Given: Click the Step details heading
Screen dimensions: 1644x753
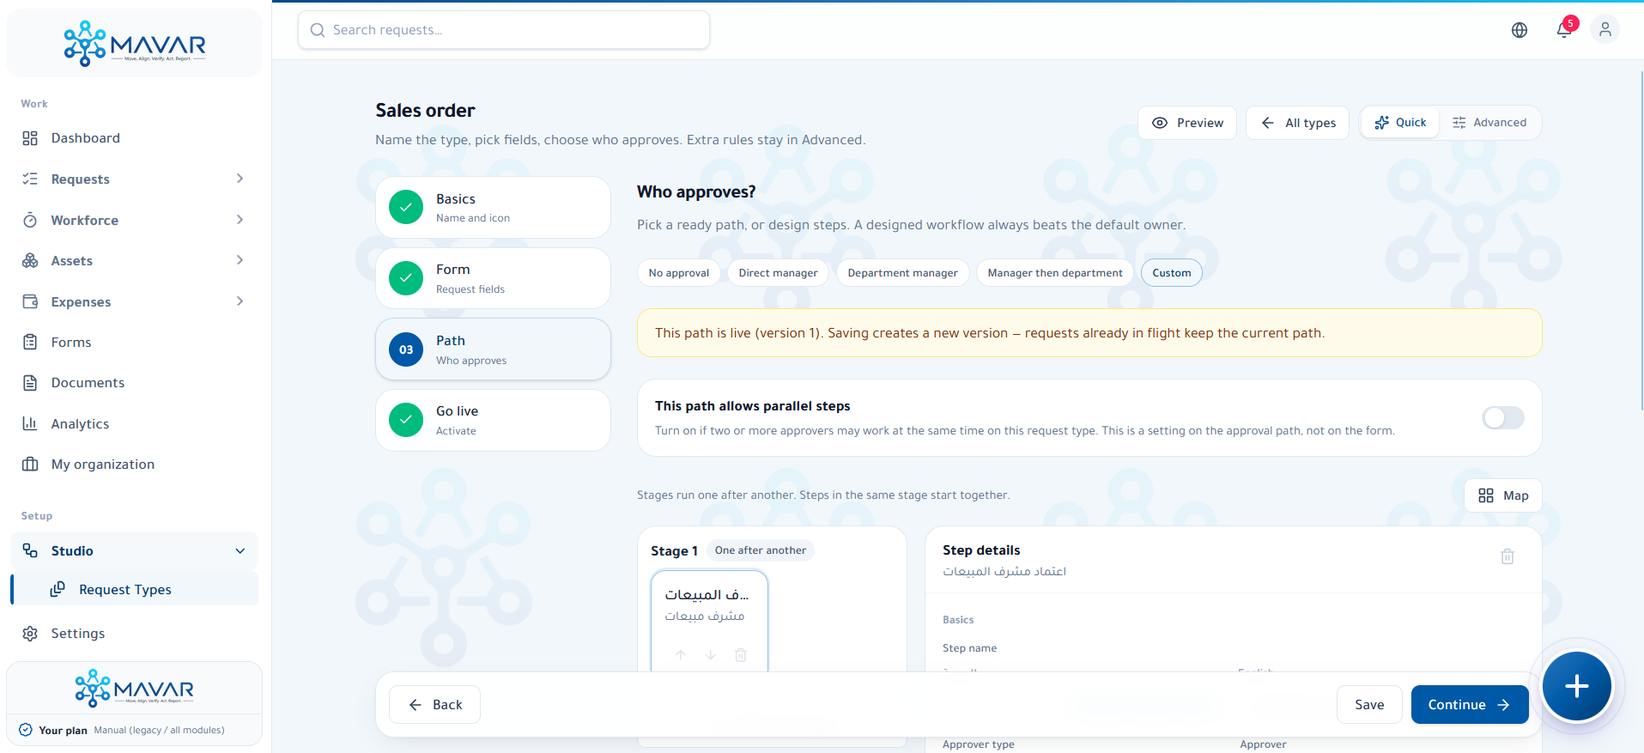Looking at the screenshot, I should click(x=981, y=550).
